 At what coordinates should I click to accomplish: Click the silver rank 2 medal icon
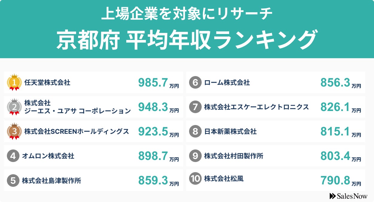tap(14, 106)
